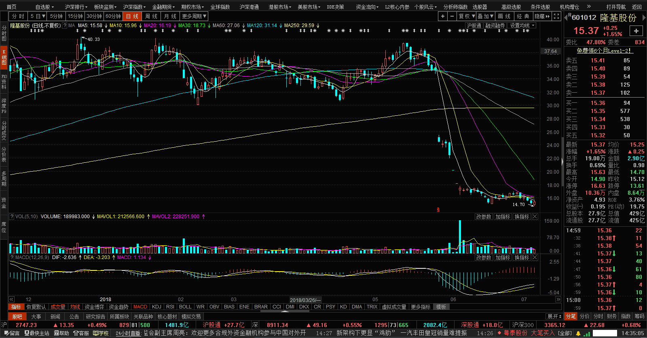Select the BOLL indicator tab
The image size is (647, 338).
point(185,307)
